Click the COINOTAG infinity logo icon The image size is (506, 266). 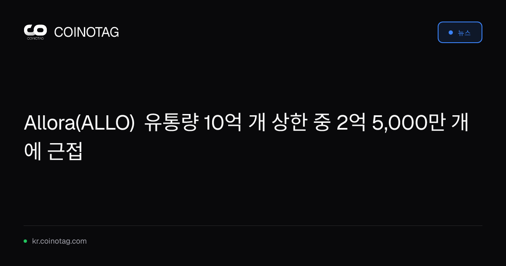(x=35, y=30)
